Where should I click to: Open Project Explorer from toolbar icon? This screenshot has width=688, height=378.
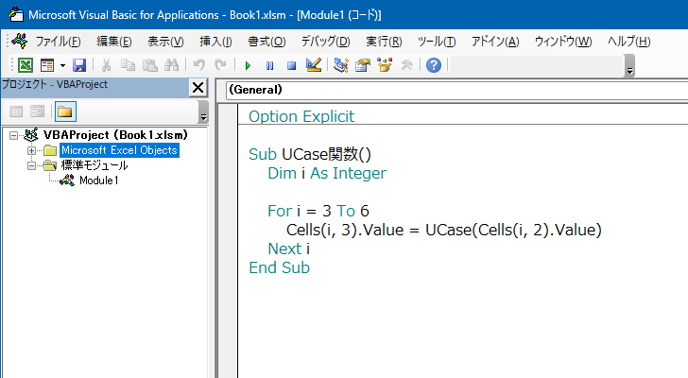[341, 65]
